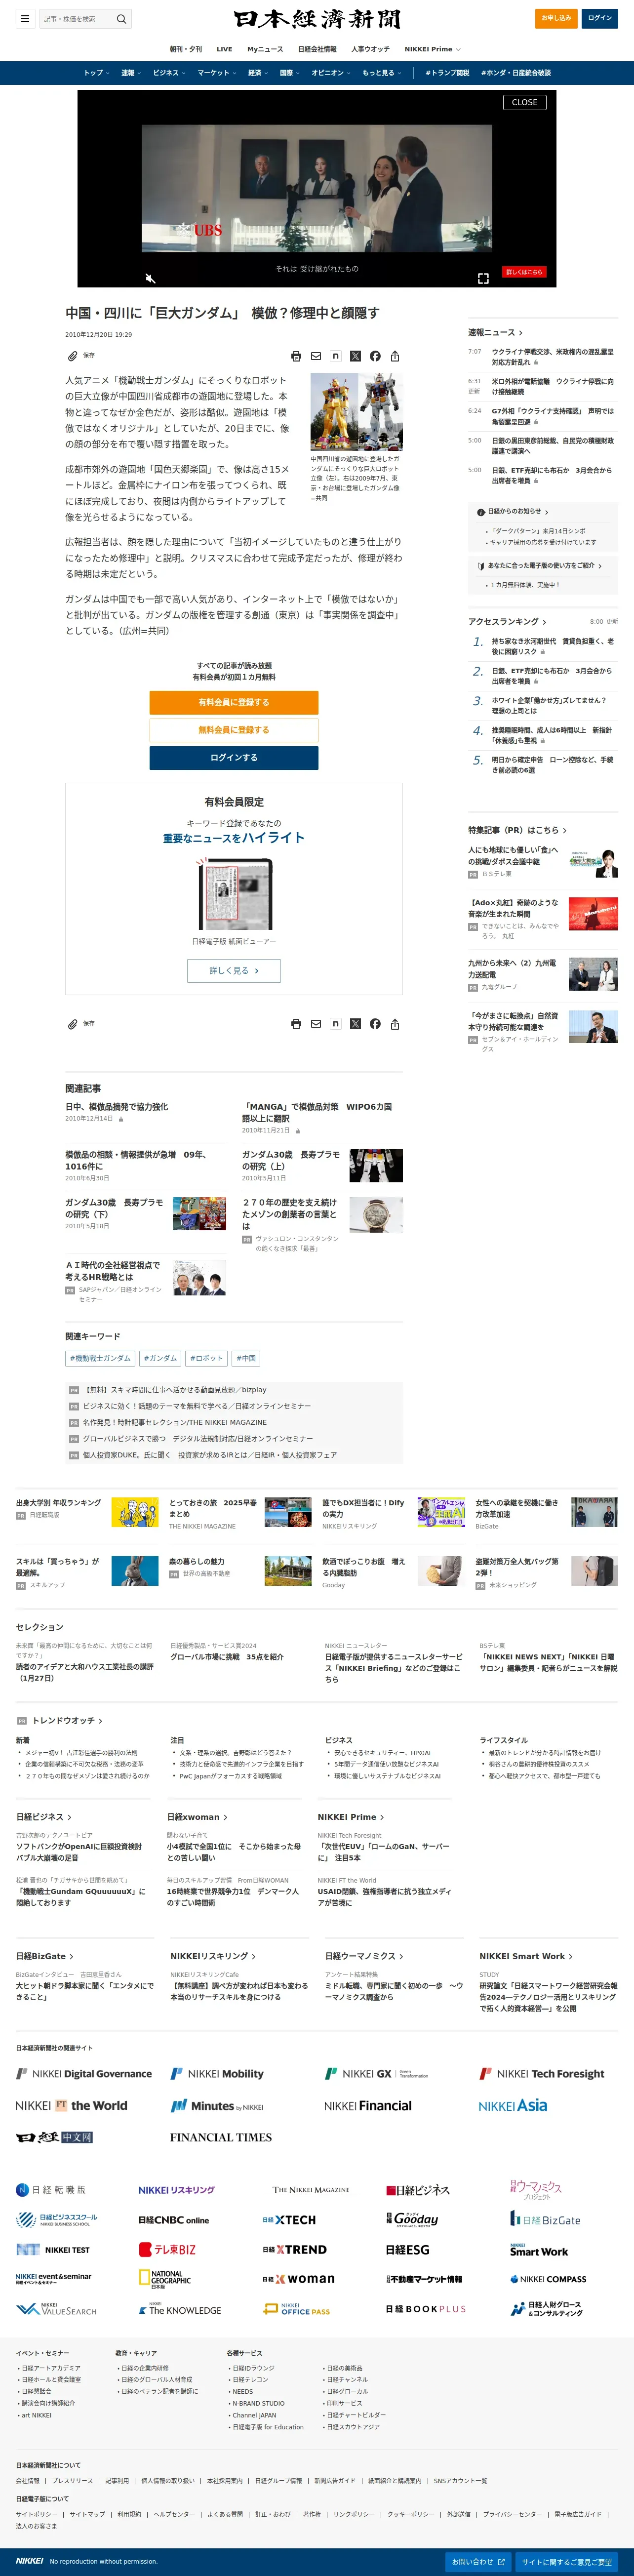Share on Facebook using the icon under the headline
634x2576 pixels.
pyautogui.click(x=375, y=356)
